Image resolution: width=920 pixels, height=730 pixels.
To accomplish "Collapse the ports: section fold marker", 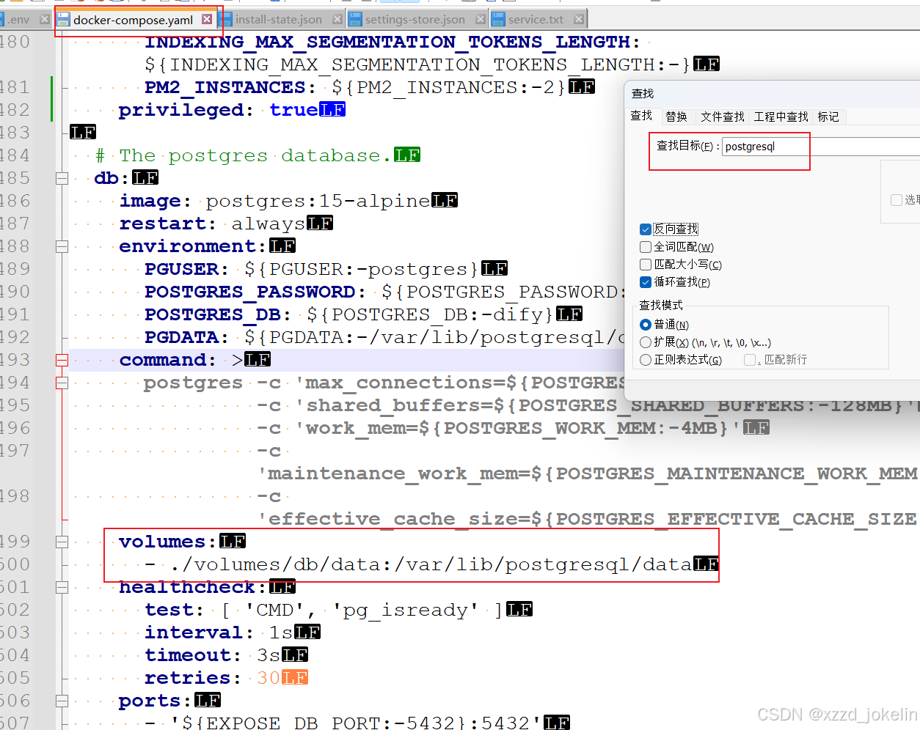I will (62, 701).
